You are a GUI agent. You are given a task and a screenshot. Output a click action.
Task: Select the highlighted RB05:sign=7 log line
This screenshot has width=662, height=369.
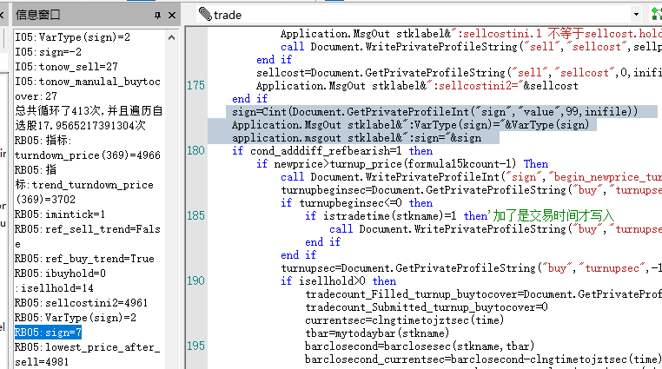pyautogui.click(x=48, y=332)
